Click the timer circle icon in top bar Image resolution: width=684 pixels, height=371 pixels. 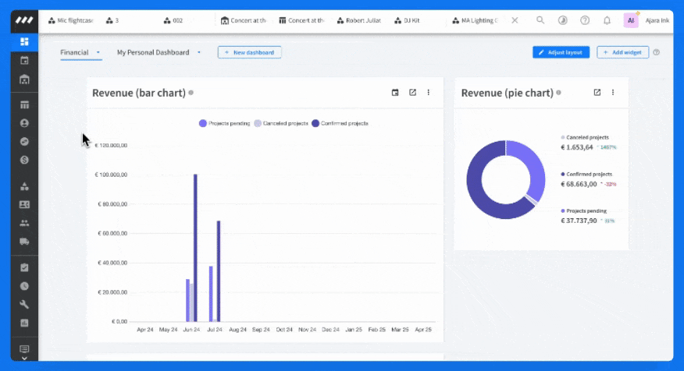[x=563, y=20]
